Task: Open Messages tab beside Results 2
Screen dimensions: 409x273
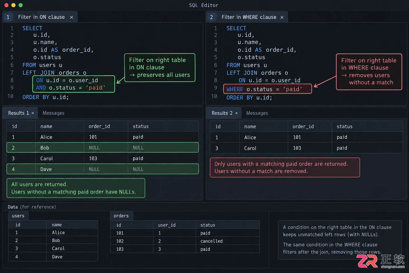Action: (x=257, y=113)
